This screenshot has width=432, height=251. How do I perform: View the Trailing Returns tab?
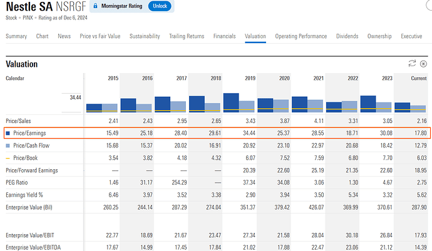point(187,36)
